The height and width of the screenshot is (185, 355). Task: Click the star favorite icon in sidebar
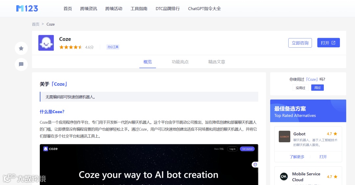tap(21, 48)
